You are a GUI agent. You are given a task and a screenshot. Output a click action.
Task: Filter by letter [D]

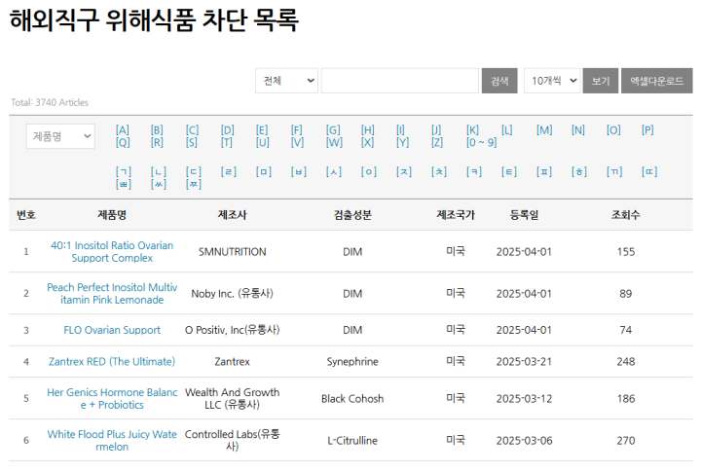tap(228, 130)
